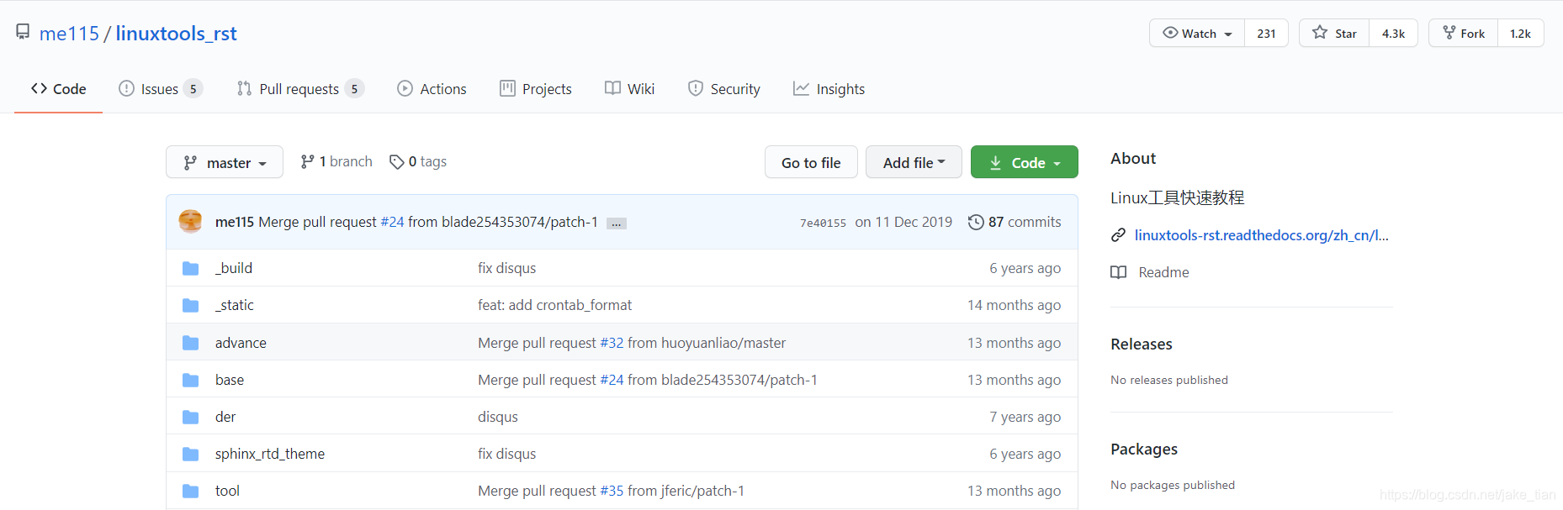Open the master branch selector dropdown
Viewport: 1563px width, 510px height.
(225, 162)
